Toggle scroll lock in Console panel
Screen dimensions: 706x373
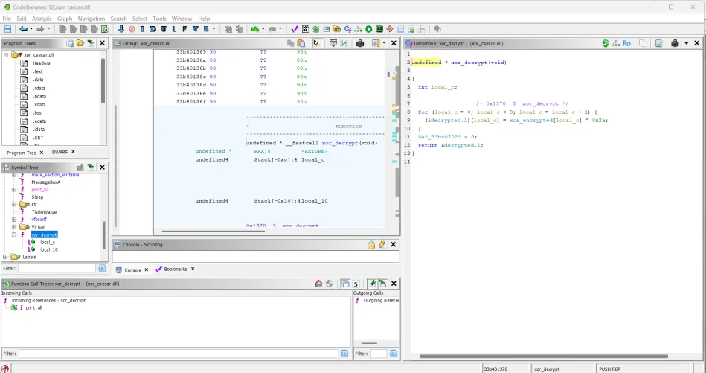[371, 245]
